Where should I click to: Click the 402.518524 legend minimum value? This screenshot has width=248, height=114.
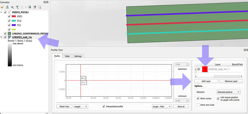point(18,65)
